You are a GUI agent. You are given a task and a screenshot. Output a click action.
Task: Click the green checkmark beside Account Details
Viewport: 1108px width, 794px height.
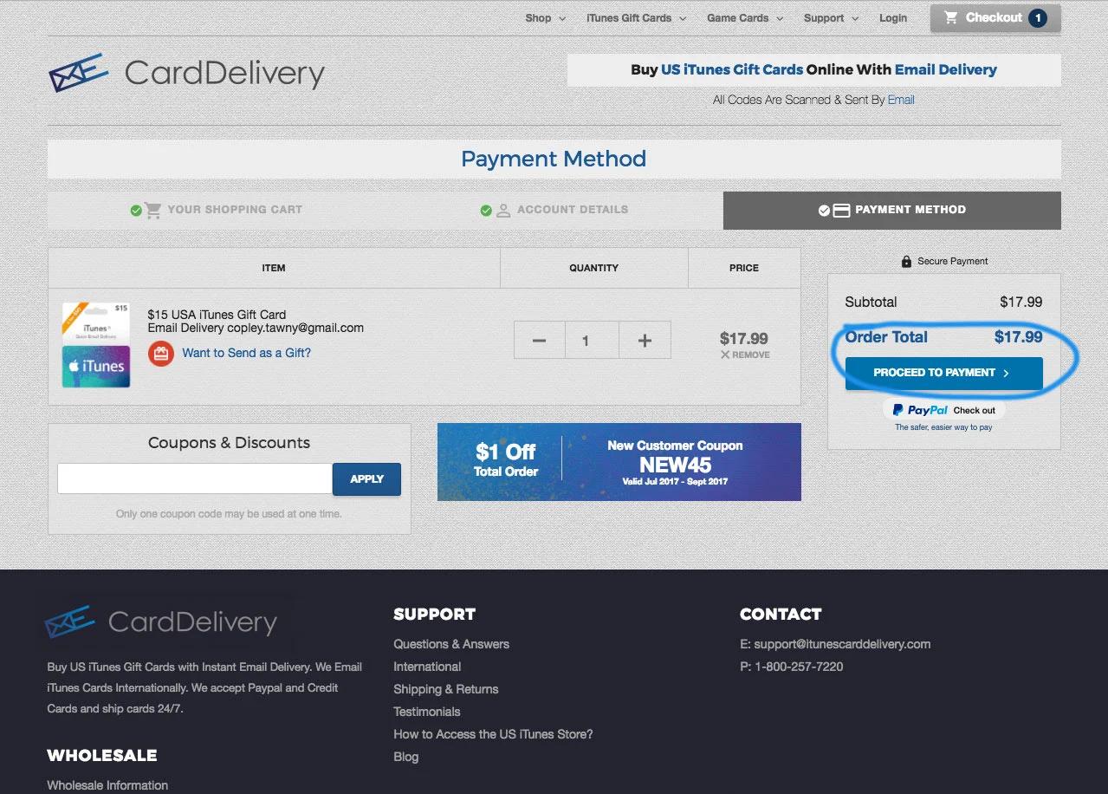[x=486, y=210]
